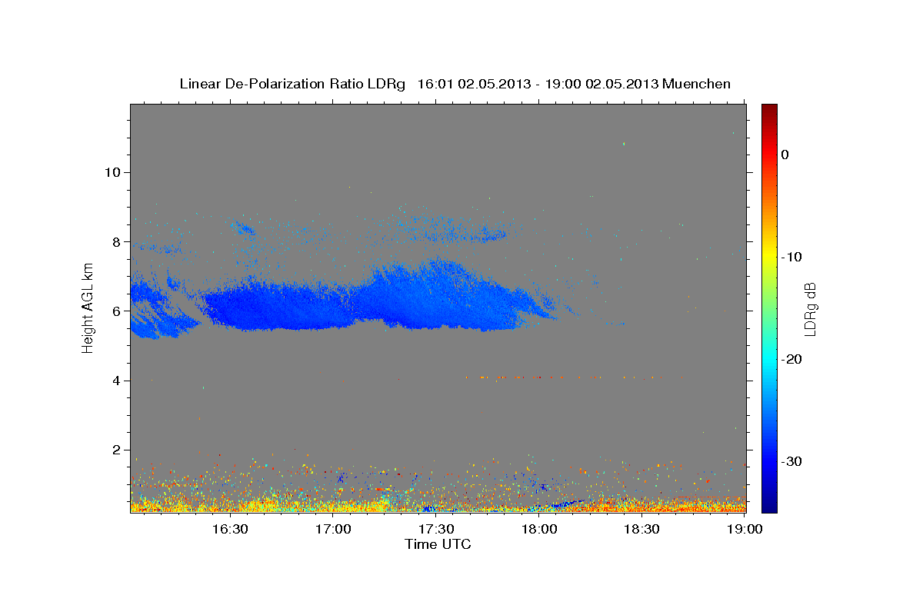The height and width of the screenshot is (615, 923).
Task: Click the 19:00 time tick label
Action: [745, 529]
